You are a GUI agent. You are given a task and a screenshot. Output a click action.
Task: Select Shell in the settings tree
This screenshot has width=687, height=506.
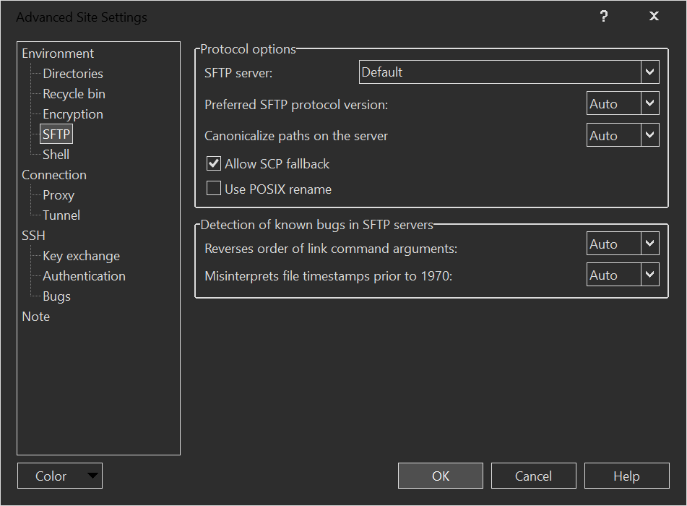(x=56, y=155)
